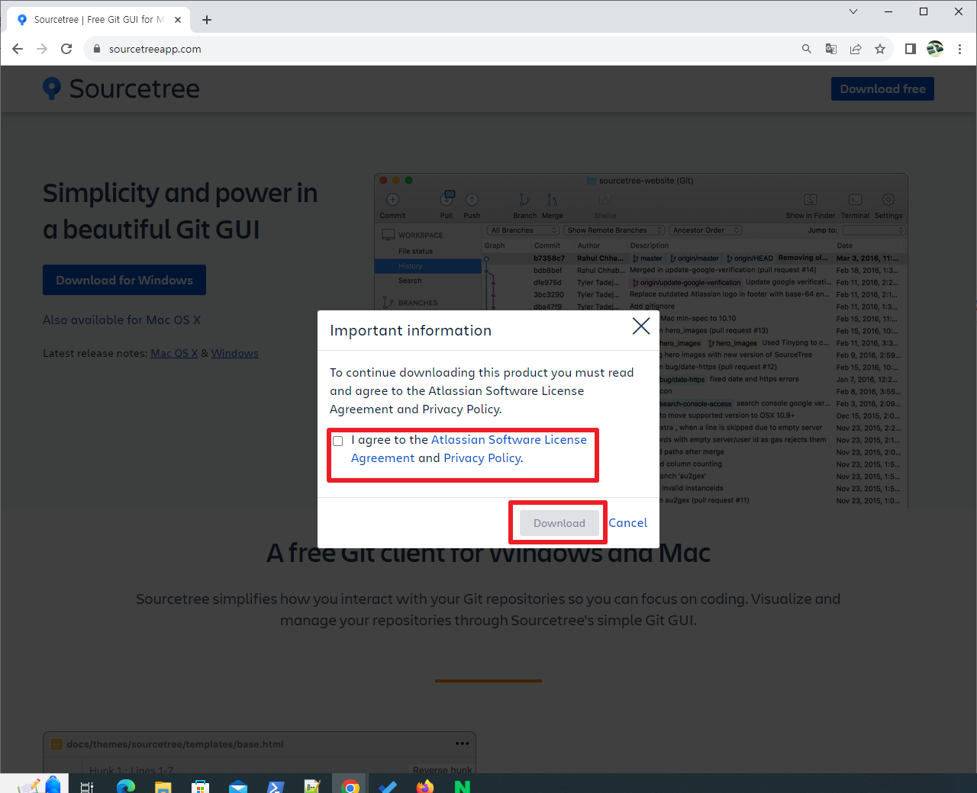Viewport: 977px width, 793px height.
Task: Check the license agreement checkbox
Action: (x=337, y=441)
